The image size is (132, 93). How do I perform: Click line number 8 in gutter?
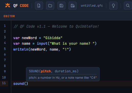coord(5,66)
